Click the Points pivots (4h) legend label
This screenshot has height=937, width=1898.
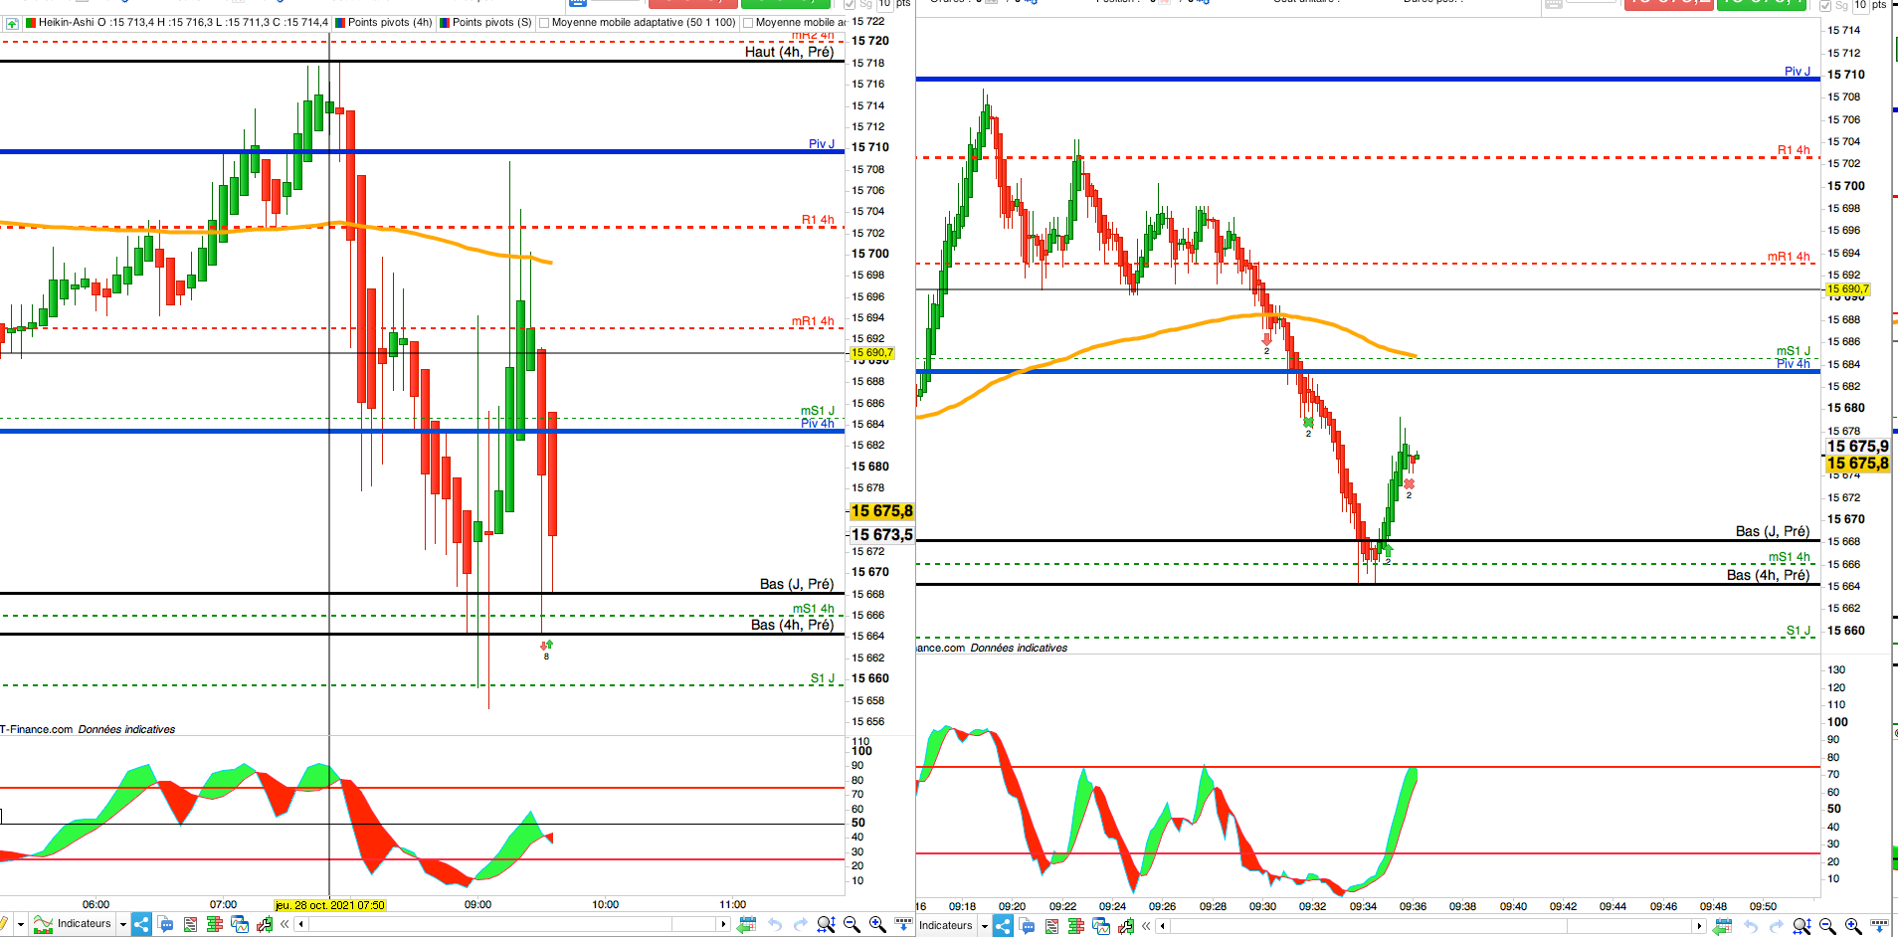(390, 22)
